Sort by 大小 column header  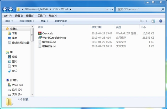pyautogui.click(x=143, y=27)
